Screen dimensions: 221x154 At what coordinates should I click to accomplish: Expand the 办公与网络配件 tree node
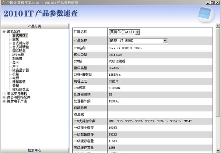click(x=4, y=97)
